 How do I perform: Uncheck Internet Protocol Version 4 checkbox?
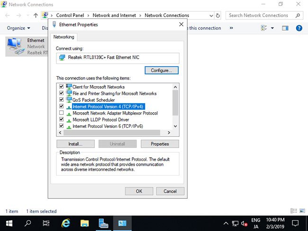click(x=61, y=106)
